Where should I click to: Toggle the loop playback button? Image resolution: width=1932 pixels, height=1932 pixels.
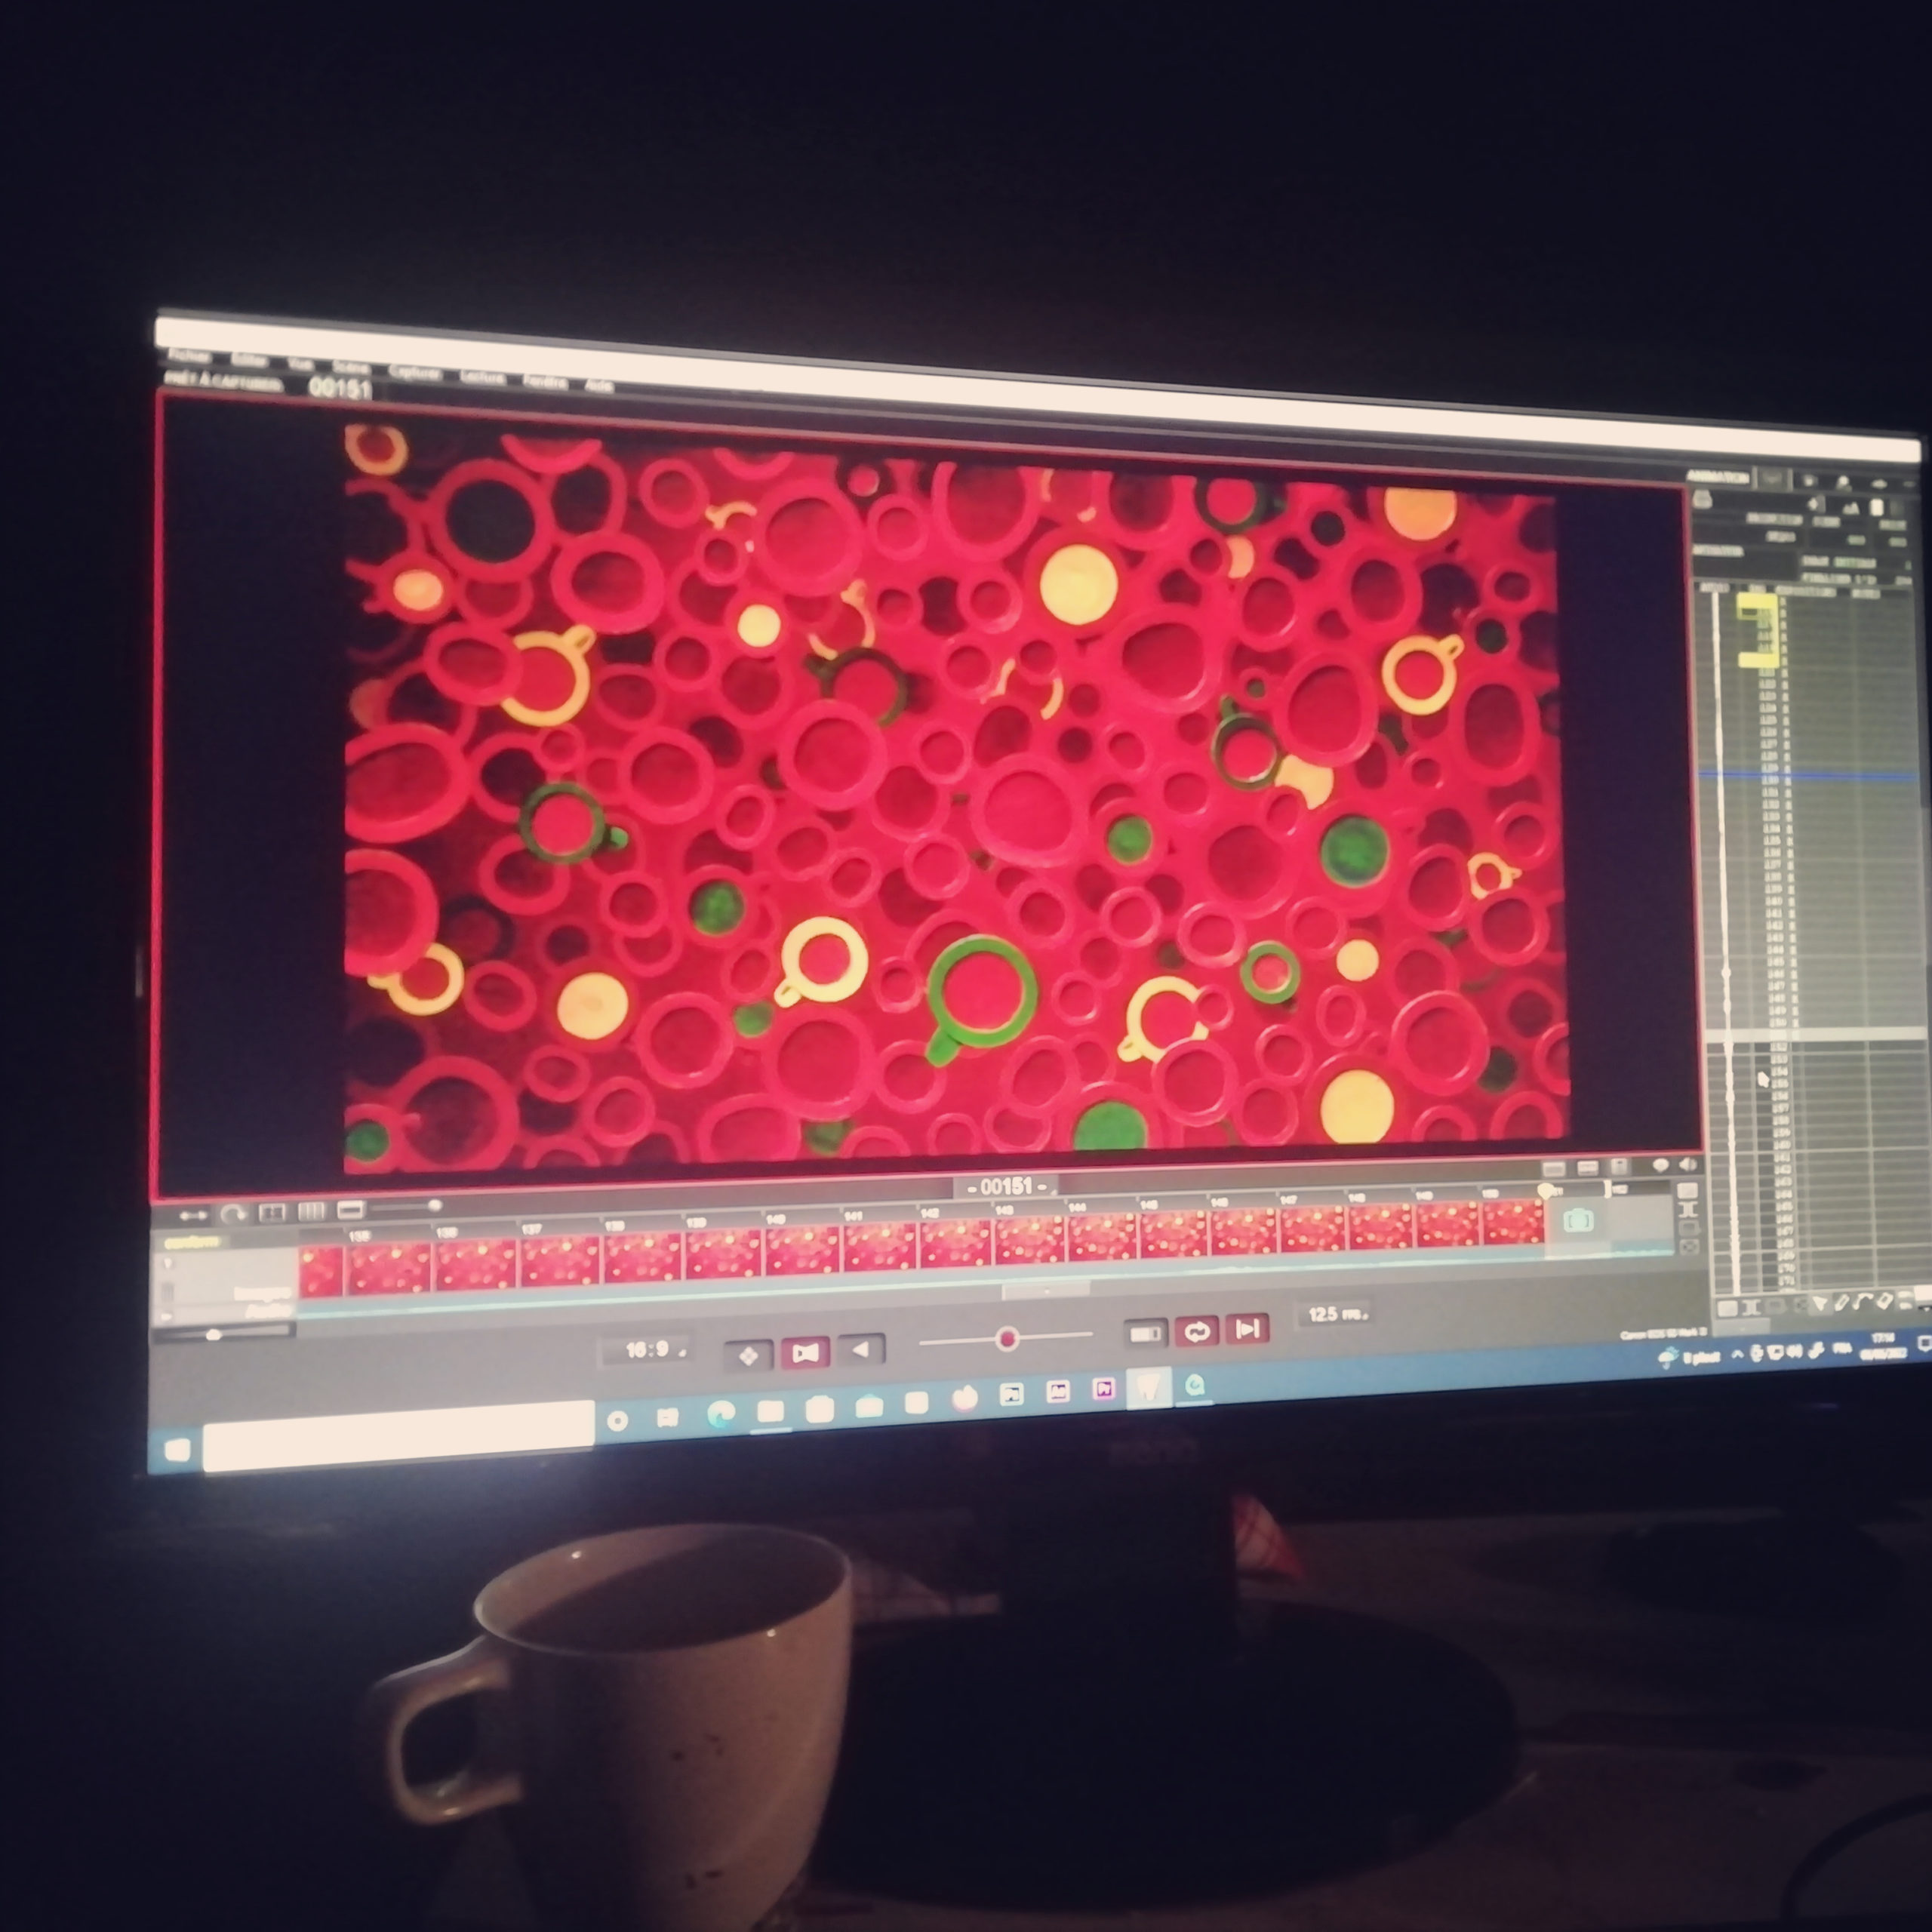coord(1197,1331)
